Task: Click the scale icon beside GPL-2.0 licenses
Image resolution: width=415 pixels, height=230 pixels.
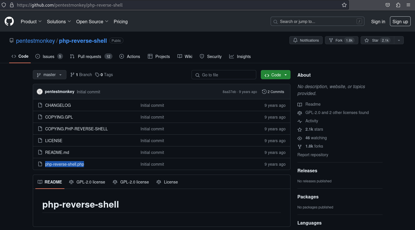Action: [300, 113]
